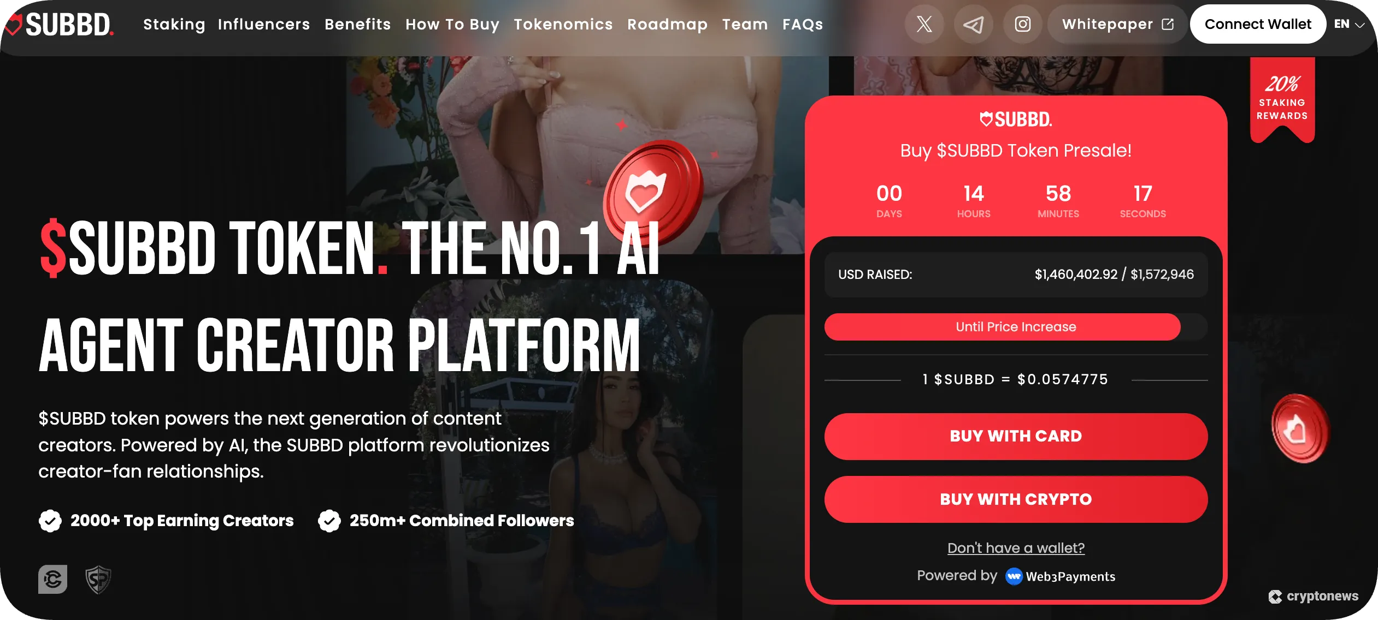Open the Telegram social icon

point(973,24)
